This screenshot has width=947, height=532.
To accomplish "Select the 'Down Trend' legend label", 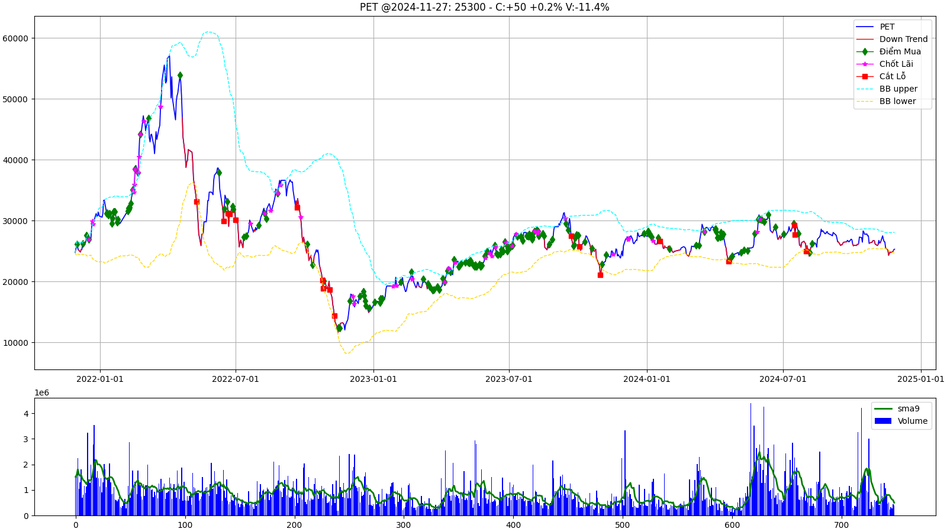I will click(x=904, y=39).
